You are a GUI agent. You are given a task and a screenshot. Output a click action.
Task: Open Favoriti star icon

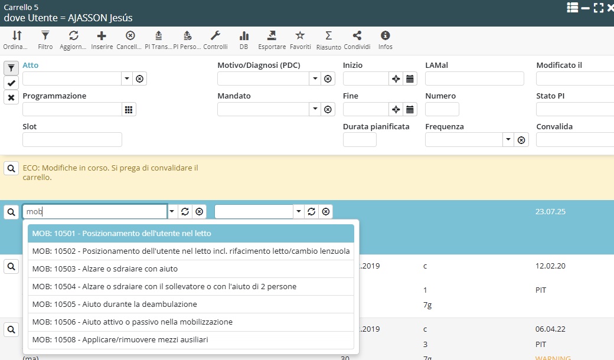(x=300, y=36)
